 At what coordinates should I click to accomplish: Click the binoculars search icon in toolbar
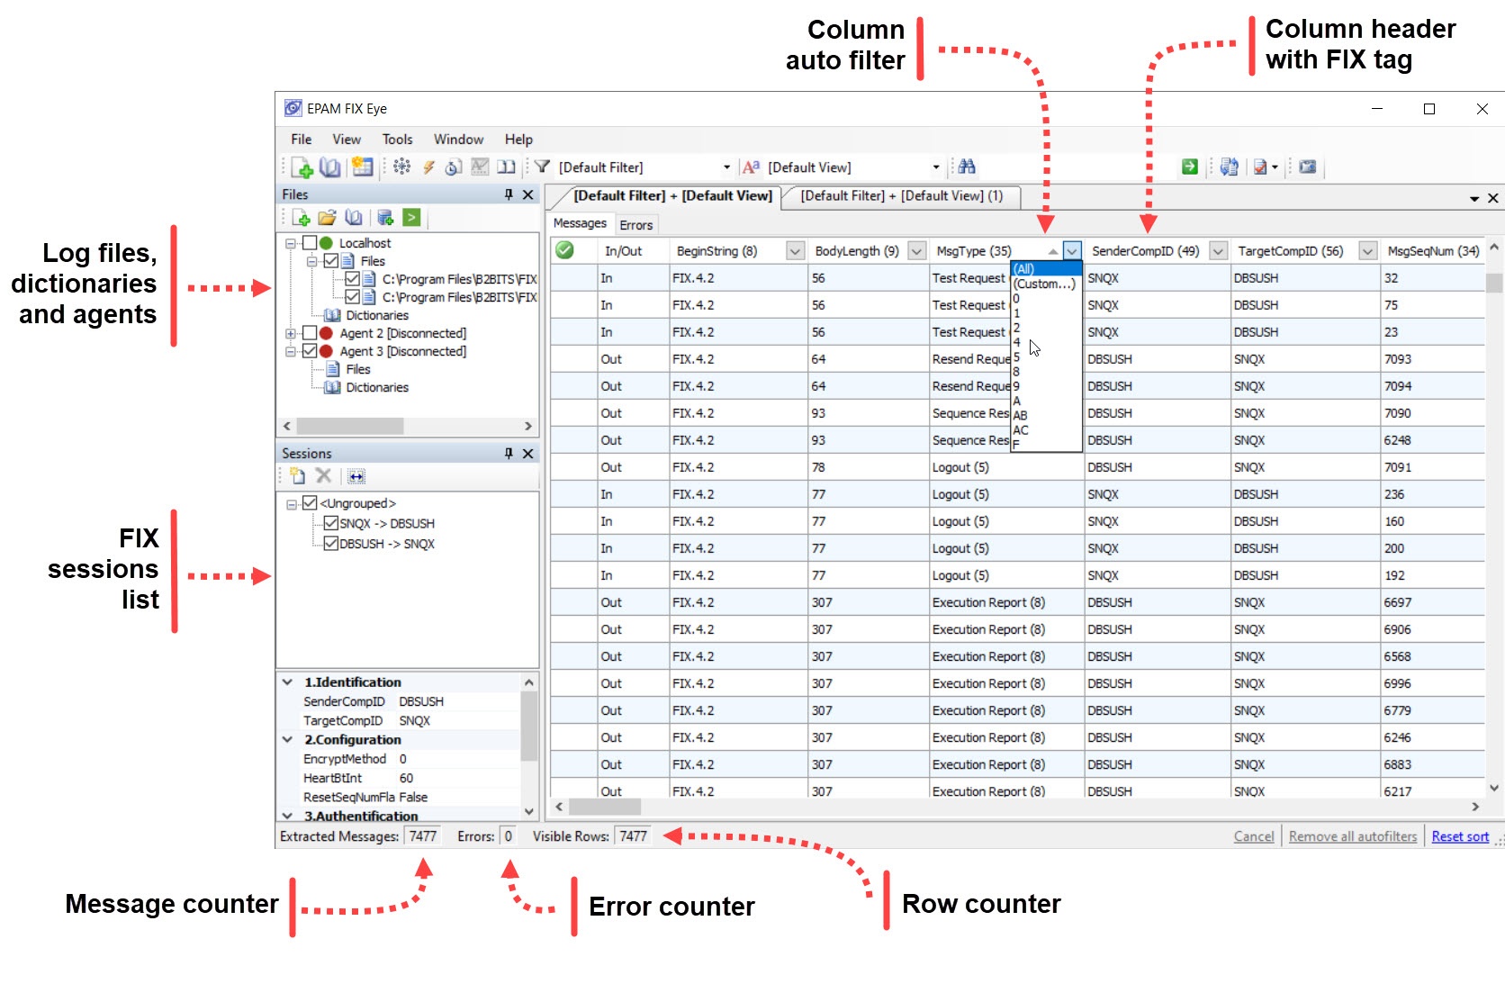967,167
